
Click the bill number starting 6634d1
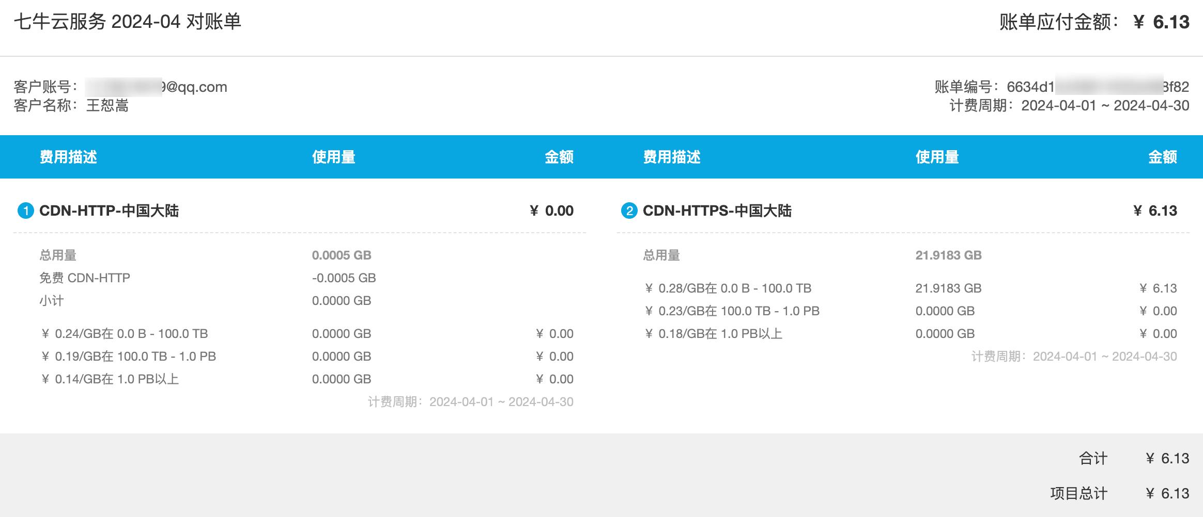[1098, 87]
